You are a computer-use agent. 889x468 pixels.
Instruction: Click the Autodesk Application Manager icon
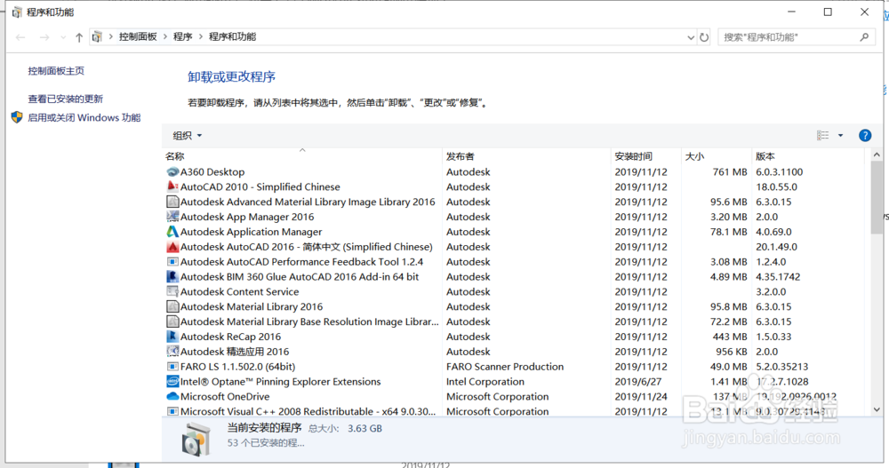pyautogui.click(x=172, y=232)
